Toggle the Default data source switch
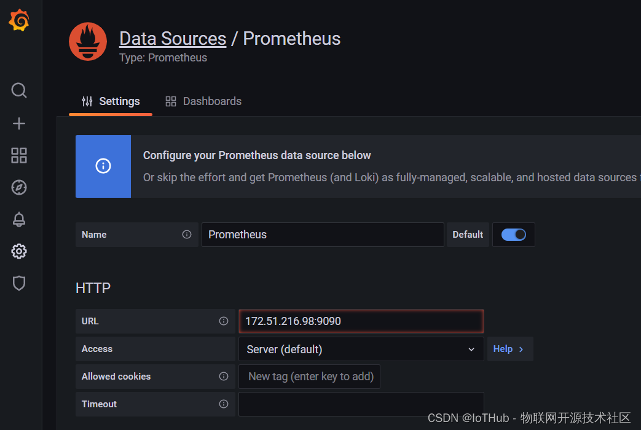641x430 pixels. pyautogui.click(x=513, y=235)
